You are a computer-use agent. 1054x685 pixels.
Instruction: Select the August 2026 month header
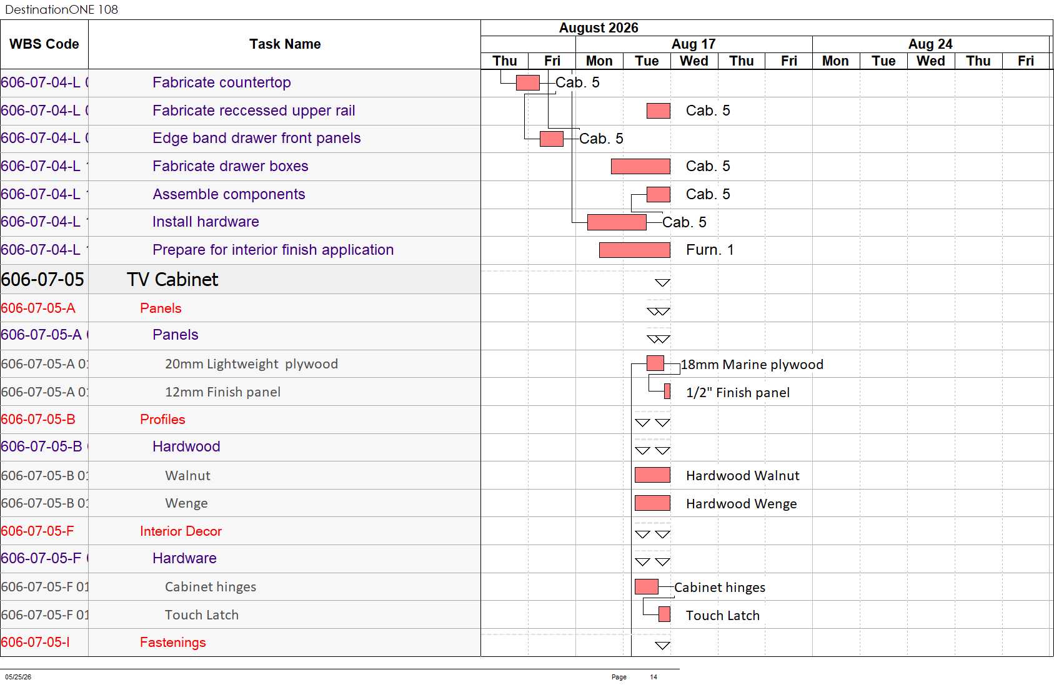(599, 28)
